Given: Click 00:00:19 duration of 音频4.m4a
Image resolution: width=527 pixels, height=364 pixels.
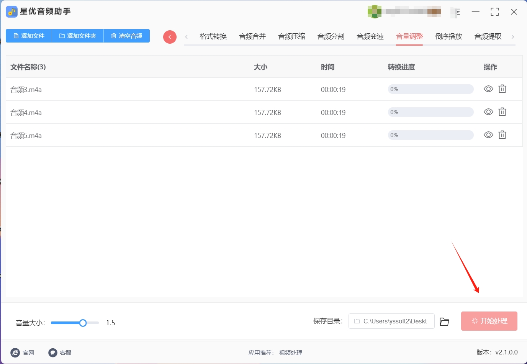Looking at the screenshot, I should tap(333, 113).
